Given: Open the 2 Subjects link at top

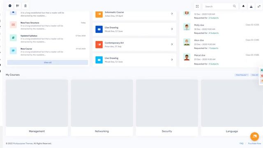Looking at the screenshot, I should coord(214,18).
